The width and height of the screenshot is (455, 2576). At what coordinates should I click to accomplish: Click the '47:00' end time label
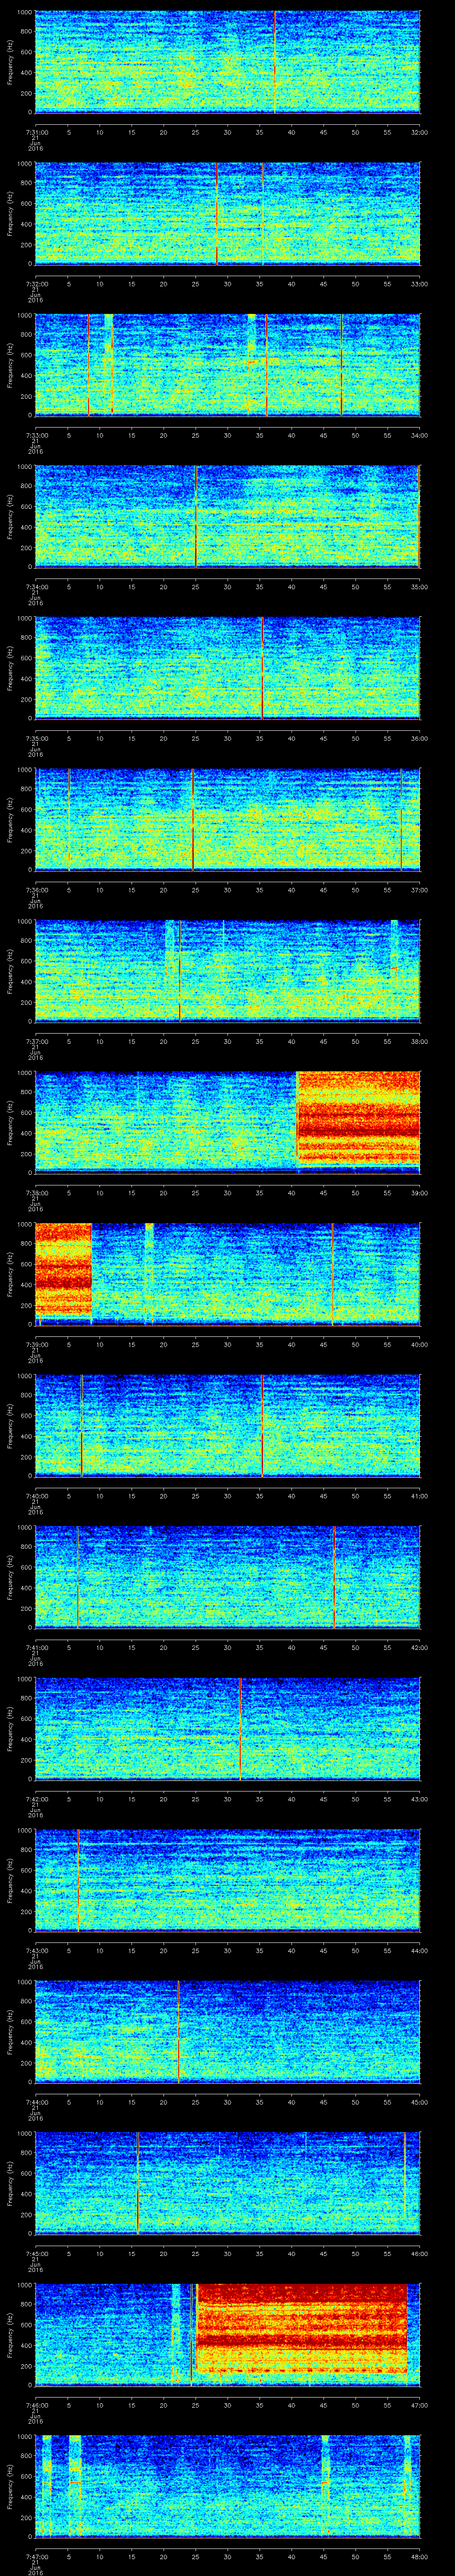pos(420,2404)
